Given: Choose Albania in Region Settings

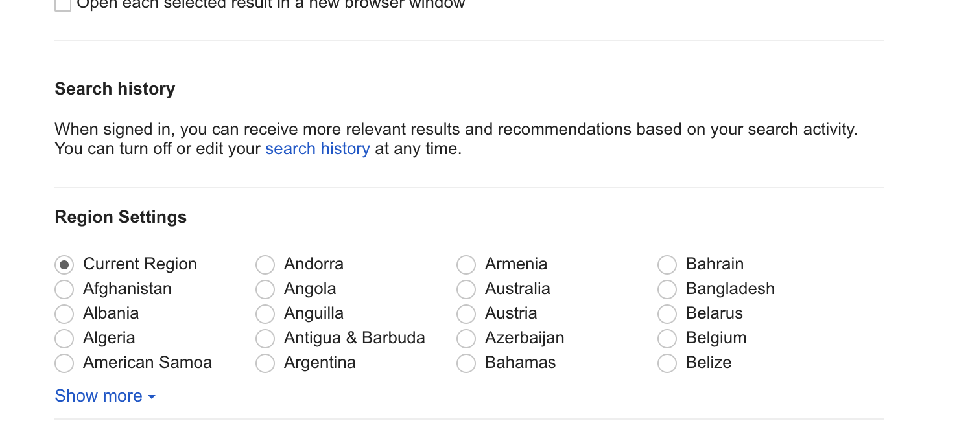Looking at the screenshot, I should (64, 313).
